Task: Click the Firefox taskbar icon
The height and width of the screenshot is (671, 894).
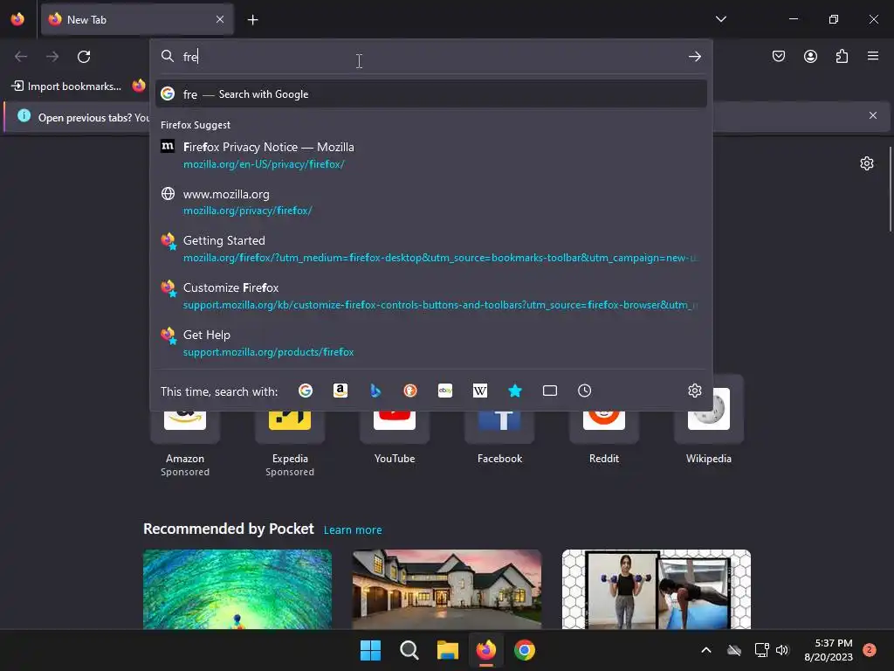Action: click(485, 650)
